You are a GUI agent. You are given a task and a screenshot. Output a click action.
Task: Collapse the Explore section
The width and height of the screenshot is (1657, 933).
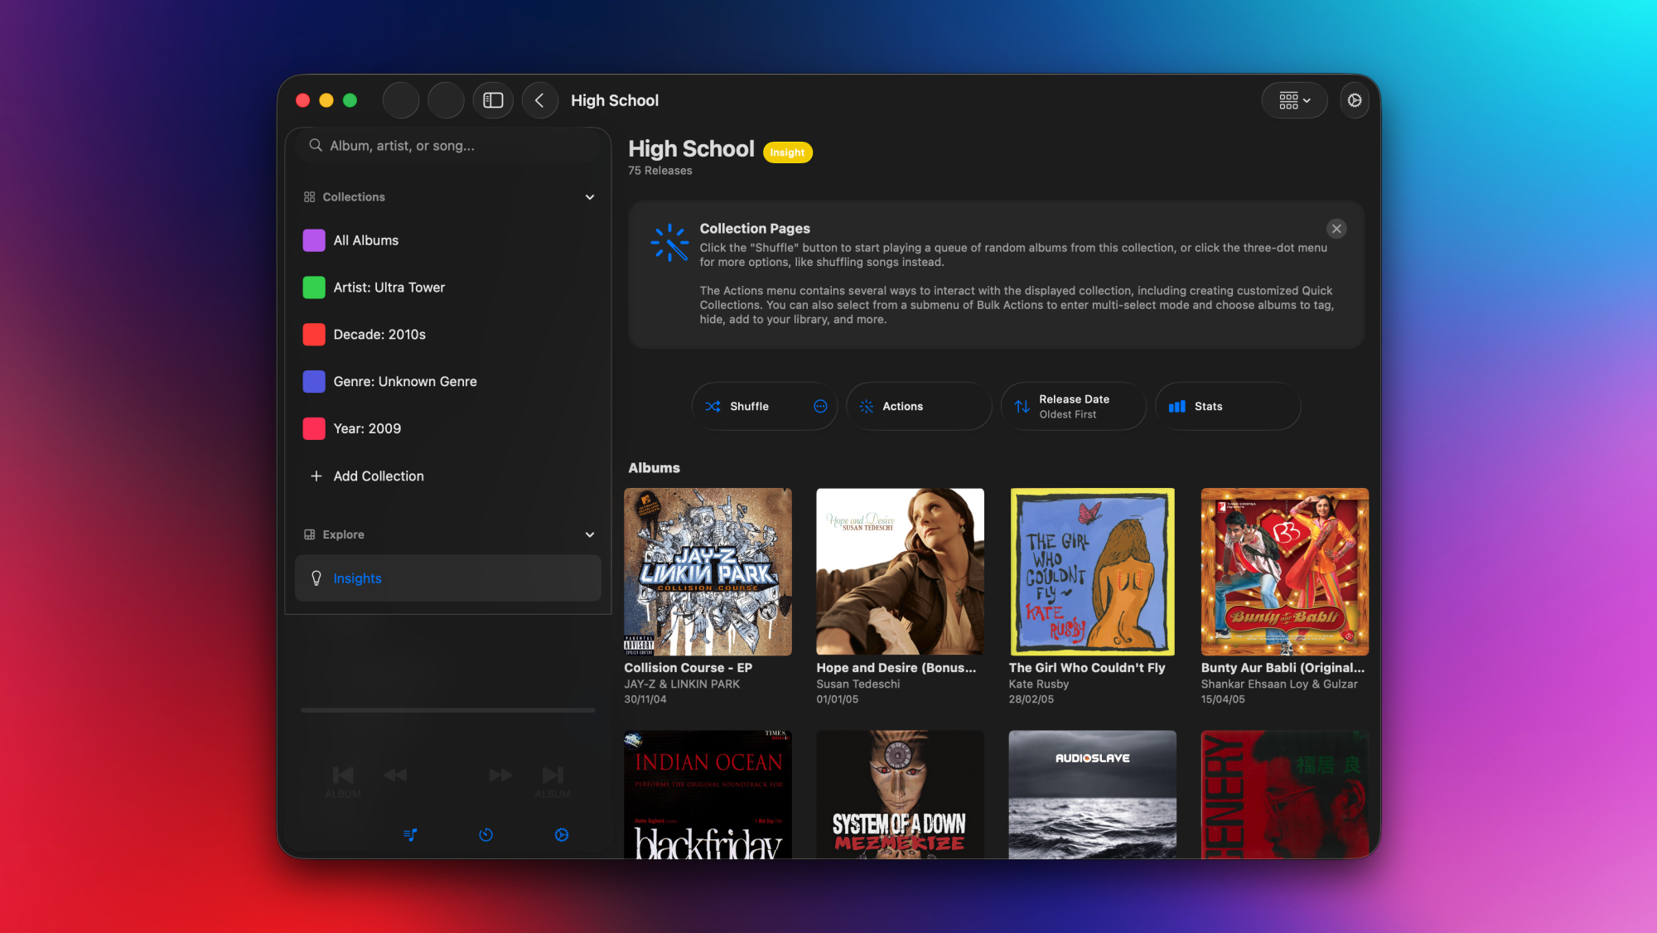(590, 534)
